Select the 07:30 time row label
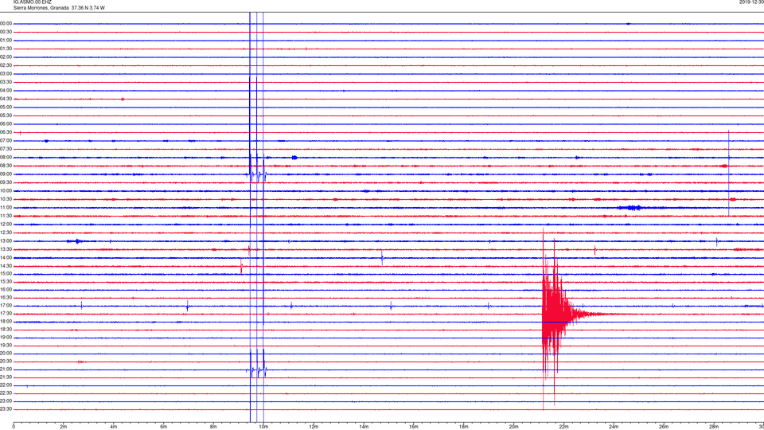The height and width of the screenshot is (430, 764). 6,149
